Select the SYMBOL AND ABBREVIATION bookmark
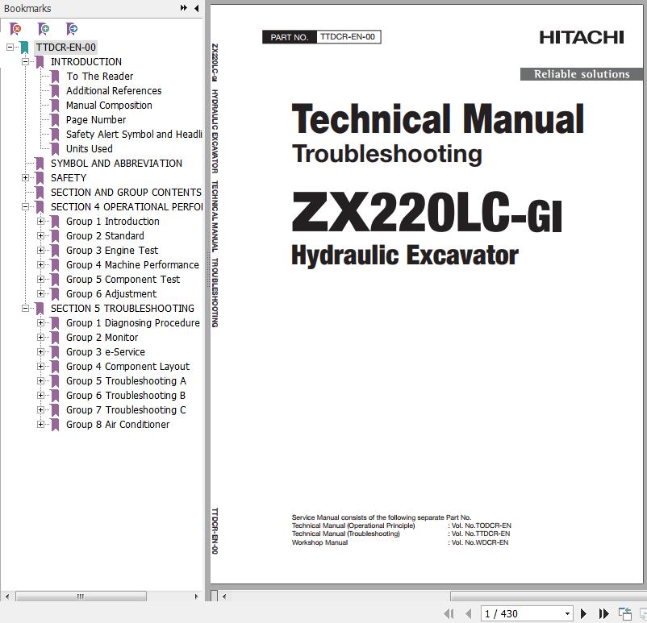 pyautogui.click(x=116, y=163)
